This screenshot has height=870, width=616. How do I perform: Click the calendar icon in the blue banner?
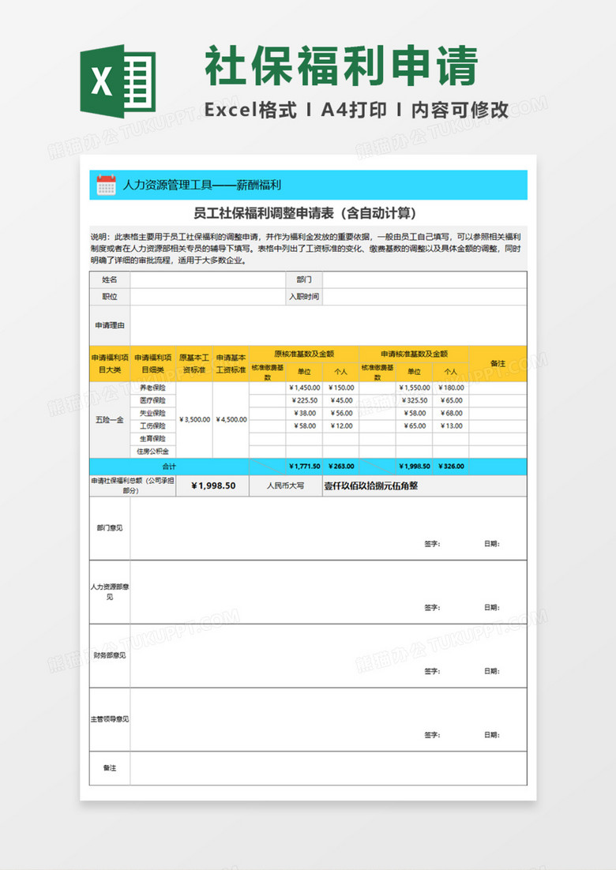coord(106,186)
